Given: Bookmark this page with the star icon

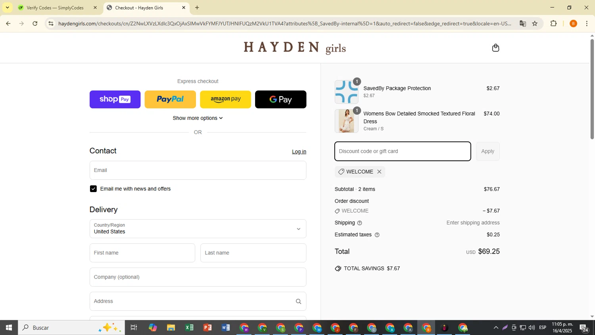Looking at the screenshot, I should (535, 23).
